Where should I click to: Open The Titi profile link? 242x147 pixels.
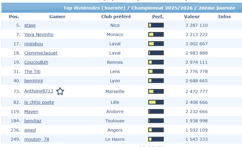click(32, 71)
